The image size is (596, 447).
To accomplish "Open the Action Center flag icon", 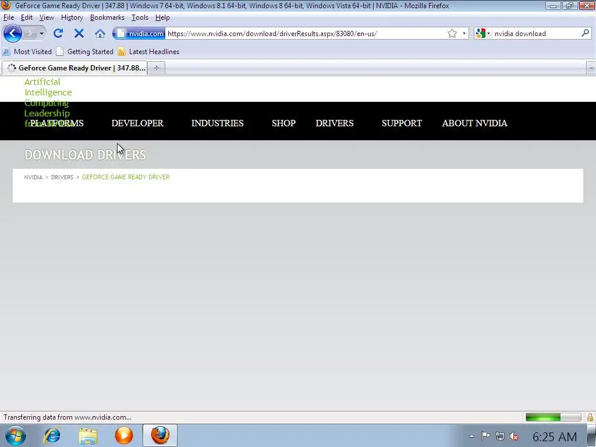I will click(485, 436).
